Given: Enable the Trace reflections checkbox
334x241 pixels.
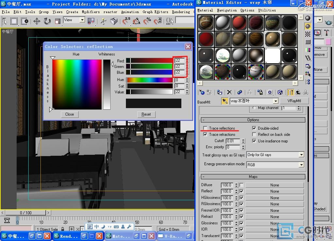Looking at the screenshot, I should coord(205,128).
